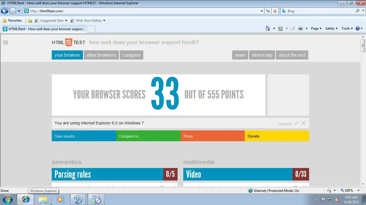Click the 100% zoom level button
This screenshot has width=366, height=205.
coord(347,190)
